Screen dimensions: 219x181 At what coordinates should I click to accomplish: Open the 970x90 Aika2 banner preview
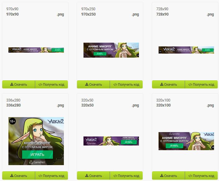coord(36,50)
